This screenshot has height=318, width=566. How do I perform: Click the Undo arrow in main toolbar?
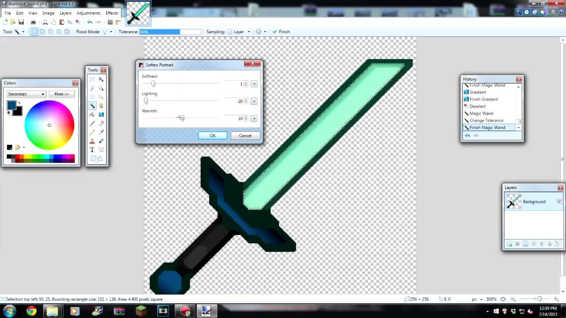point(90,22)
